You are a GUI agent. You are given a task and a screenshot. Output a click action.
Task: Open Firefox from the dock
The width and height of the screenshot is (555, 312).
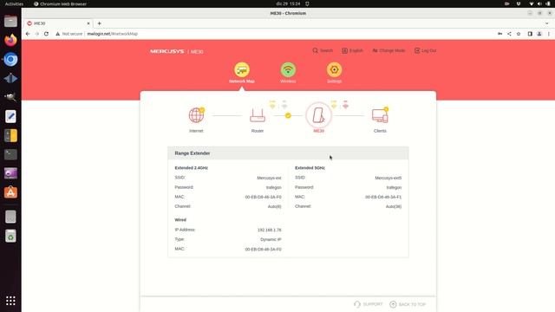click(x=10, y=40)
